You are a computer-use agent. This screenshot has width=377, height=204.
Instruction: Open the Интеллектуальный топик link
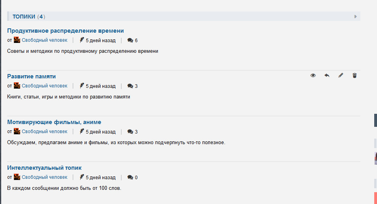pos(44,168)
